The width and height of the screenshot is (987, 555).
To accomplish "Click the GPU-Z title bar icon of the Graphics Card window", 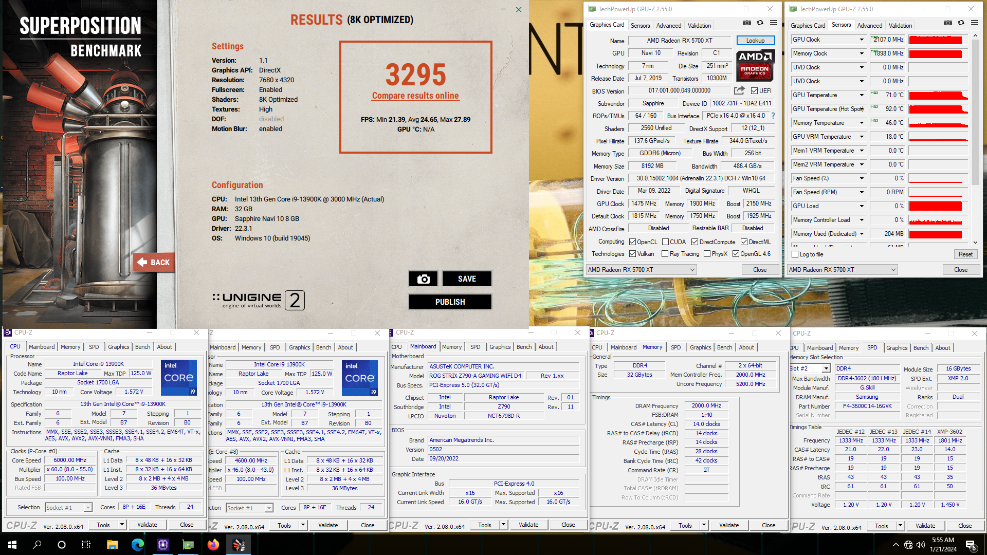I will (x=592, y=9).
